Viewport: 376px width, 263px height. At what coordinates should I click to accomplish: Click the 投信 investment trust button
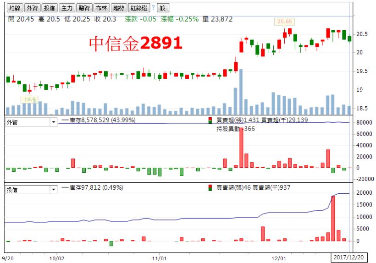coord(50,8)
